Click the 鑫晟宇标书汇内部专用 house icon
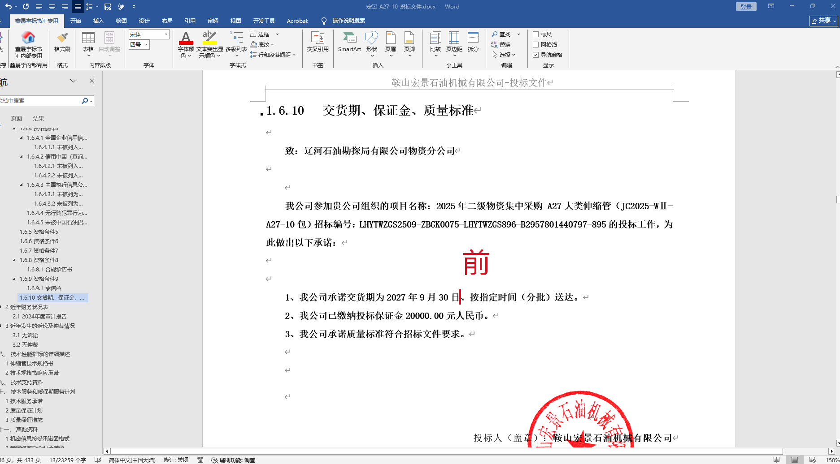 (x=28, y=38)
